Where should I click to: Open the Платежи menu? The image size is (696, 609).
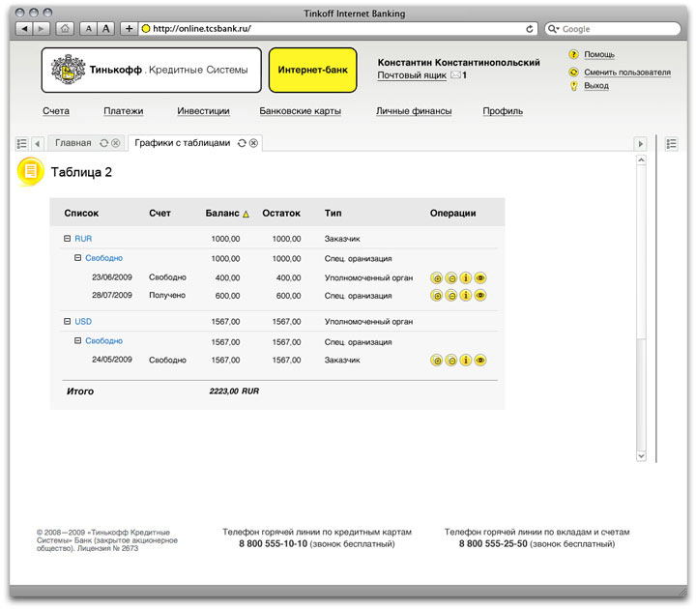click(x=123, y=111)
